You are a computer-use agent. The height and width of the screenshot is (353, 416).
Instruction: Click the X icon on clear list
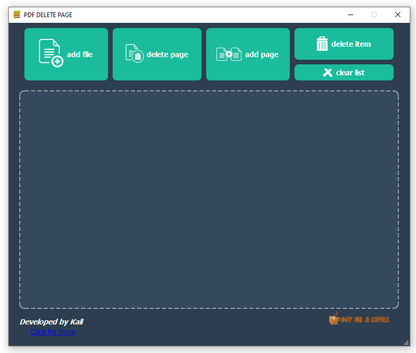327,73
